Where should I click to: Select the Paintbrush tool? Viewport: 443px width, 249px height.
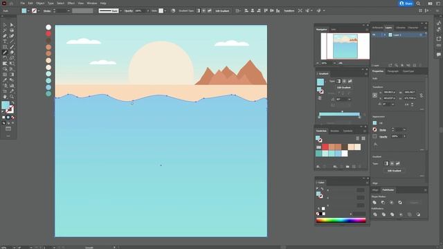pos(12,47)
